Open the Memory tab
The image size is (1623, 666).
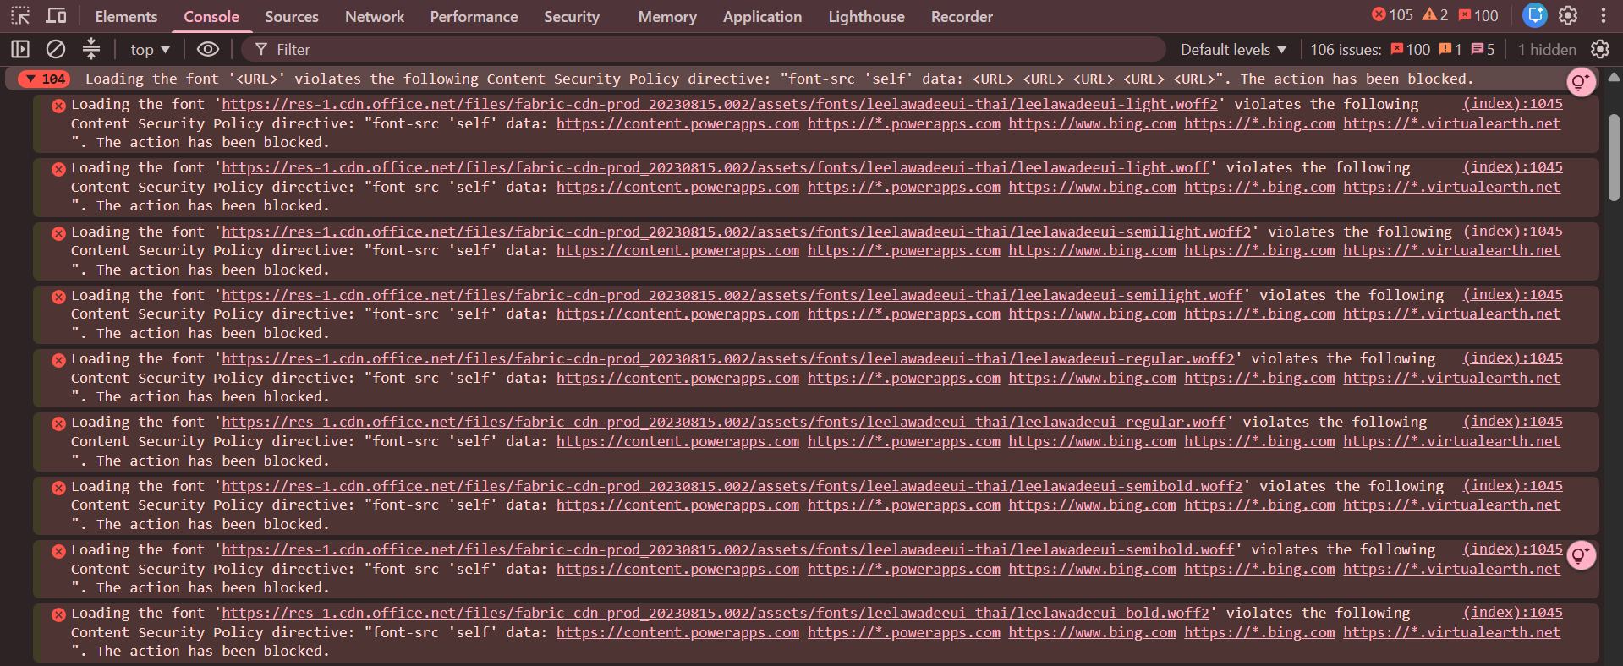point(667,16)
